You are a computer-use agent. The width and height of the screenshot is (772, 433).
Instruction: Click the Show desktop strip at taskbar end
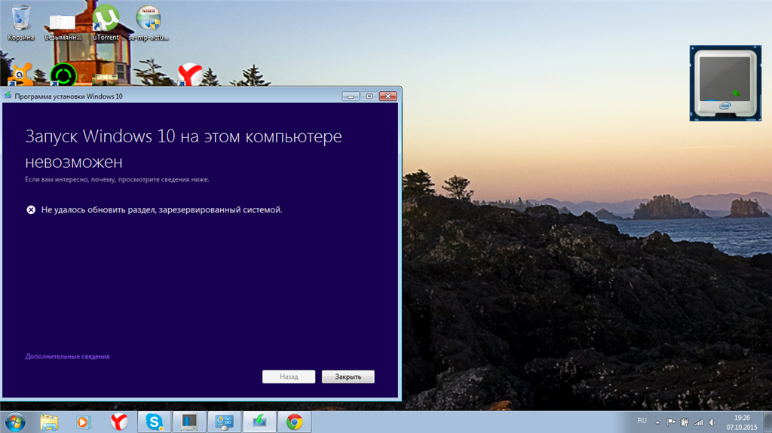[767, 422]
